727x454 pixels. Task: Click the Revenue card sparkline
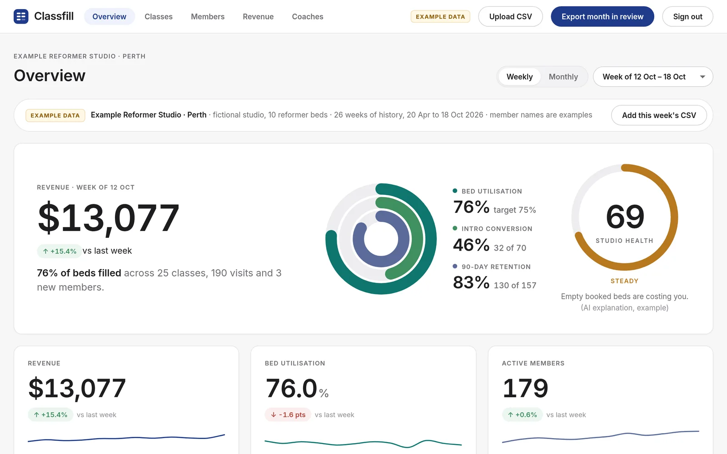click(x=126, y=438)
